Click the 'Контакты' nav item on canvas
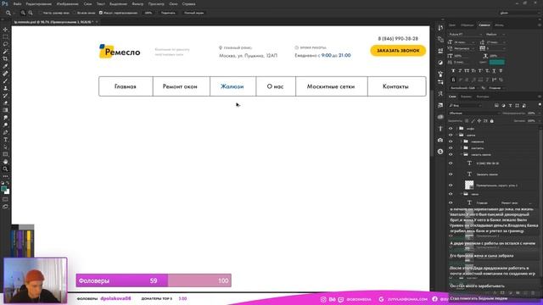Image resolution: width=543 pixels, height=305 pixels. click(x=395, y=86)
